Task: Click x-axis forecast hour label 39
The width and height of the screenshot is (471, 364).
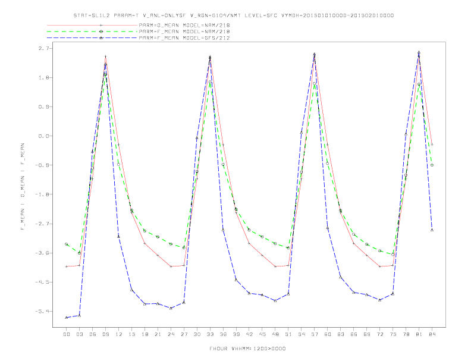Action: 236,334
